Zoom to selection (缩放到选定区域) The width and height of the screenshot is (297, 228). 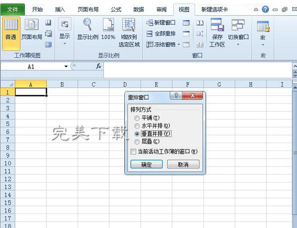(129, 32)
